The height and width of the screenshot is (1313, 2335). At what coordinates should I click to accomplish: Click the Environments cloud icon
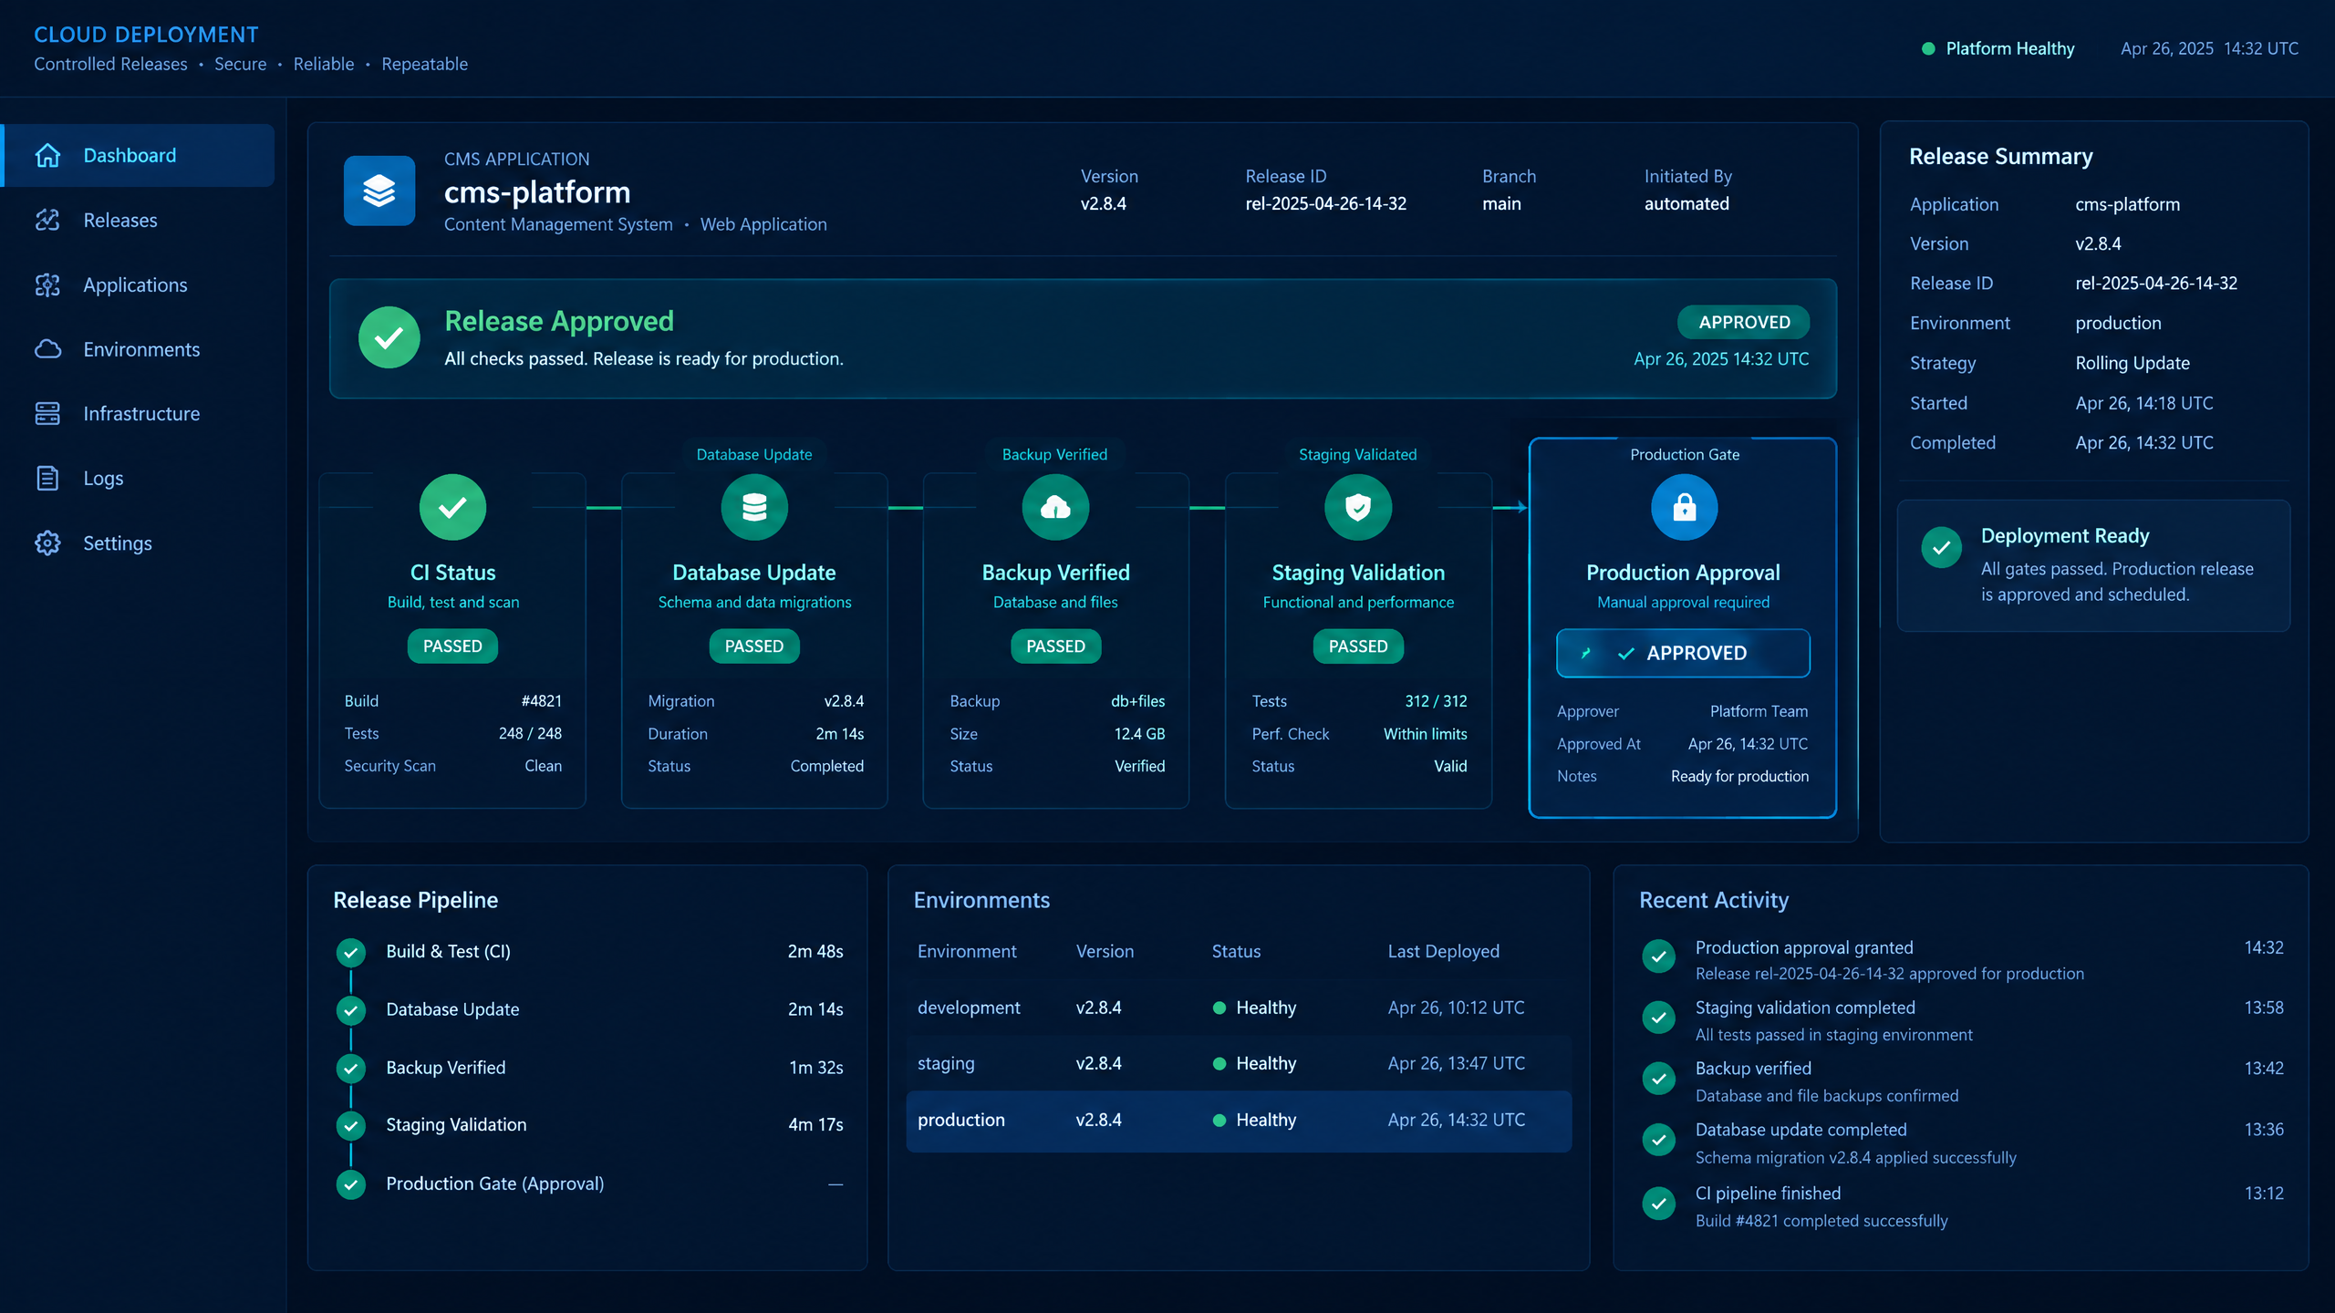[47, 349]
